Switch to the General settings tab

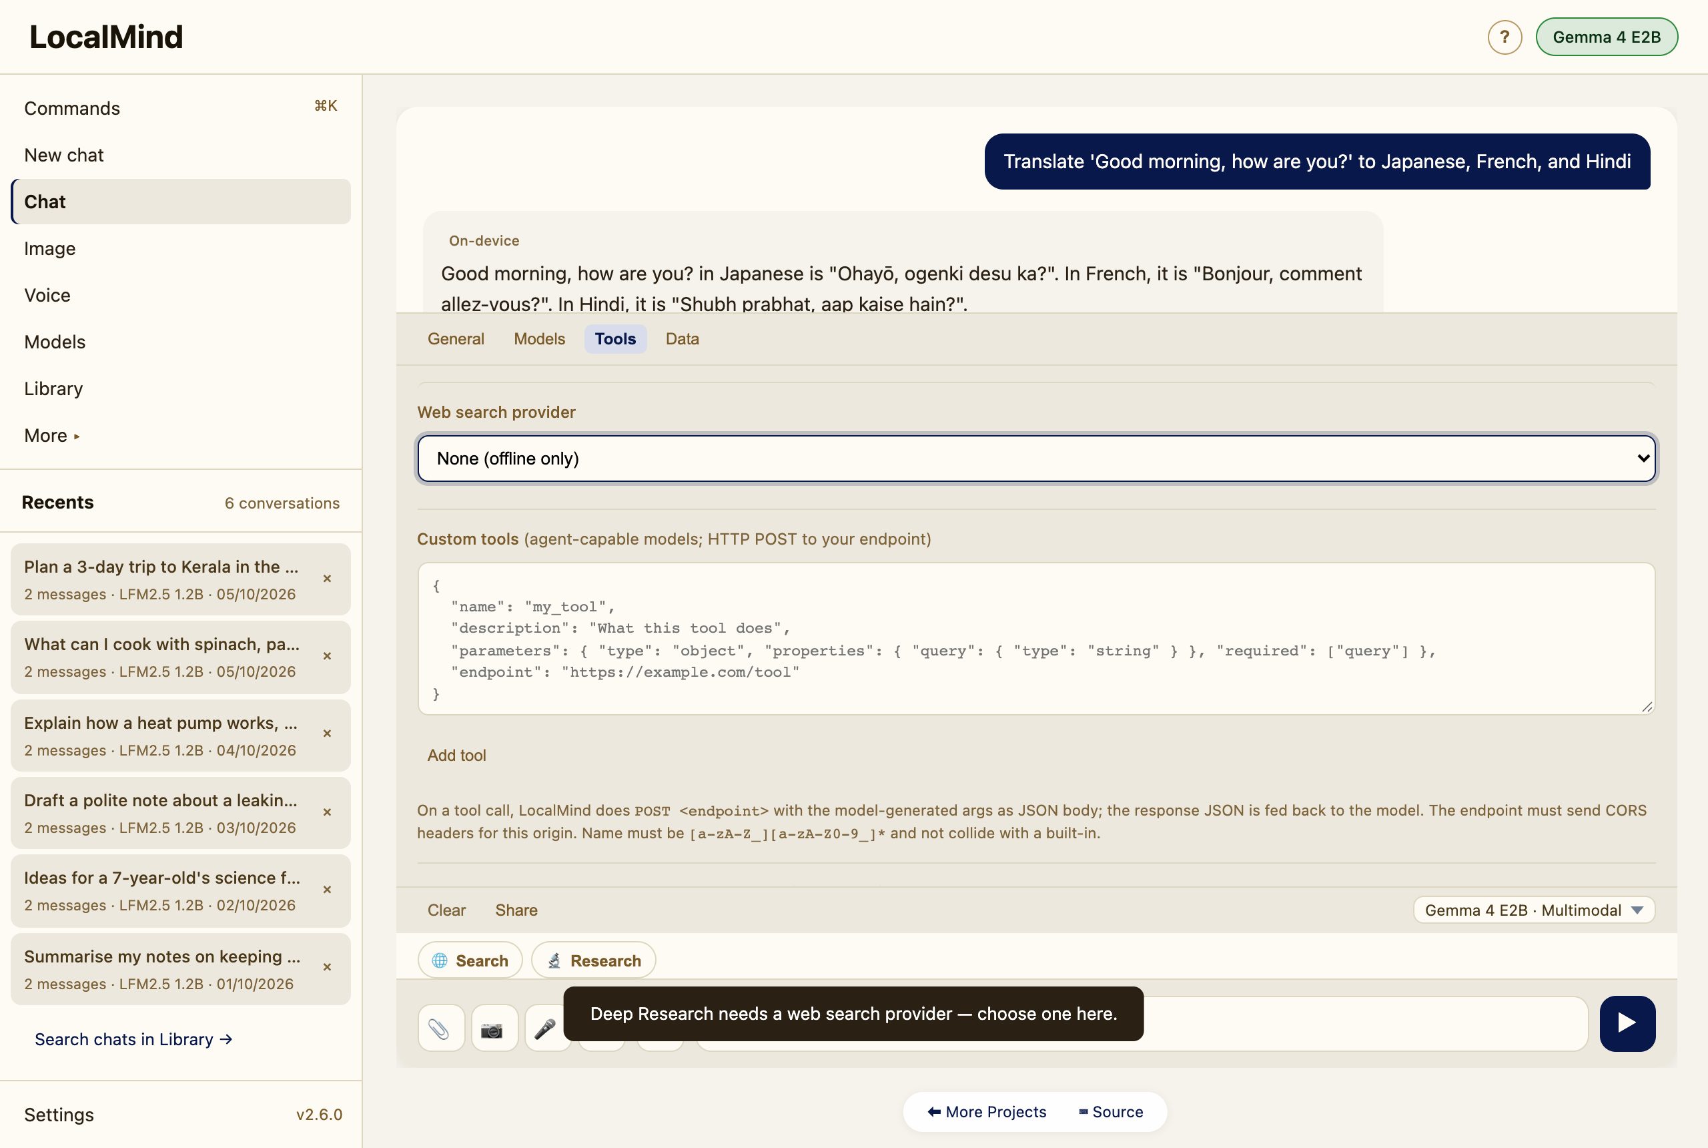tap(456, 339)
